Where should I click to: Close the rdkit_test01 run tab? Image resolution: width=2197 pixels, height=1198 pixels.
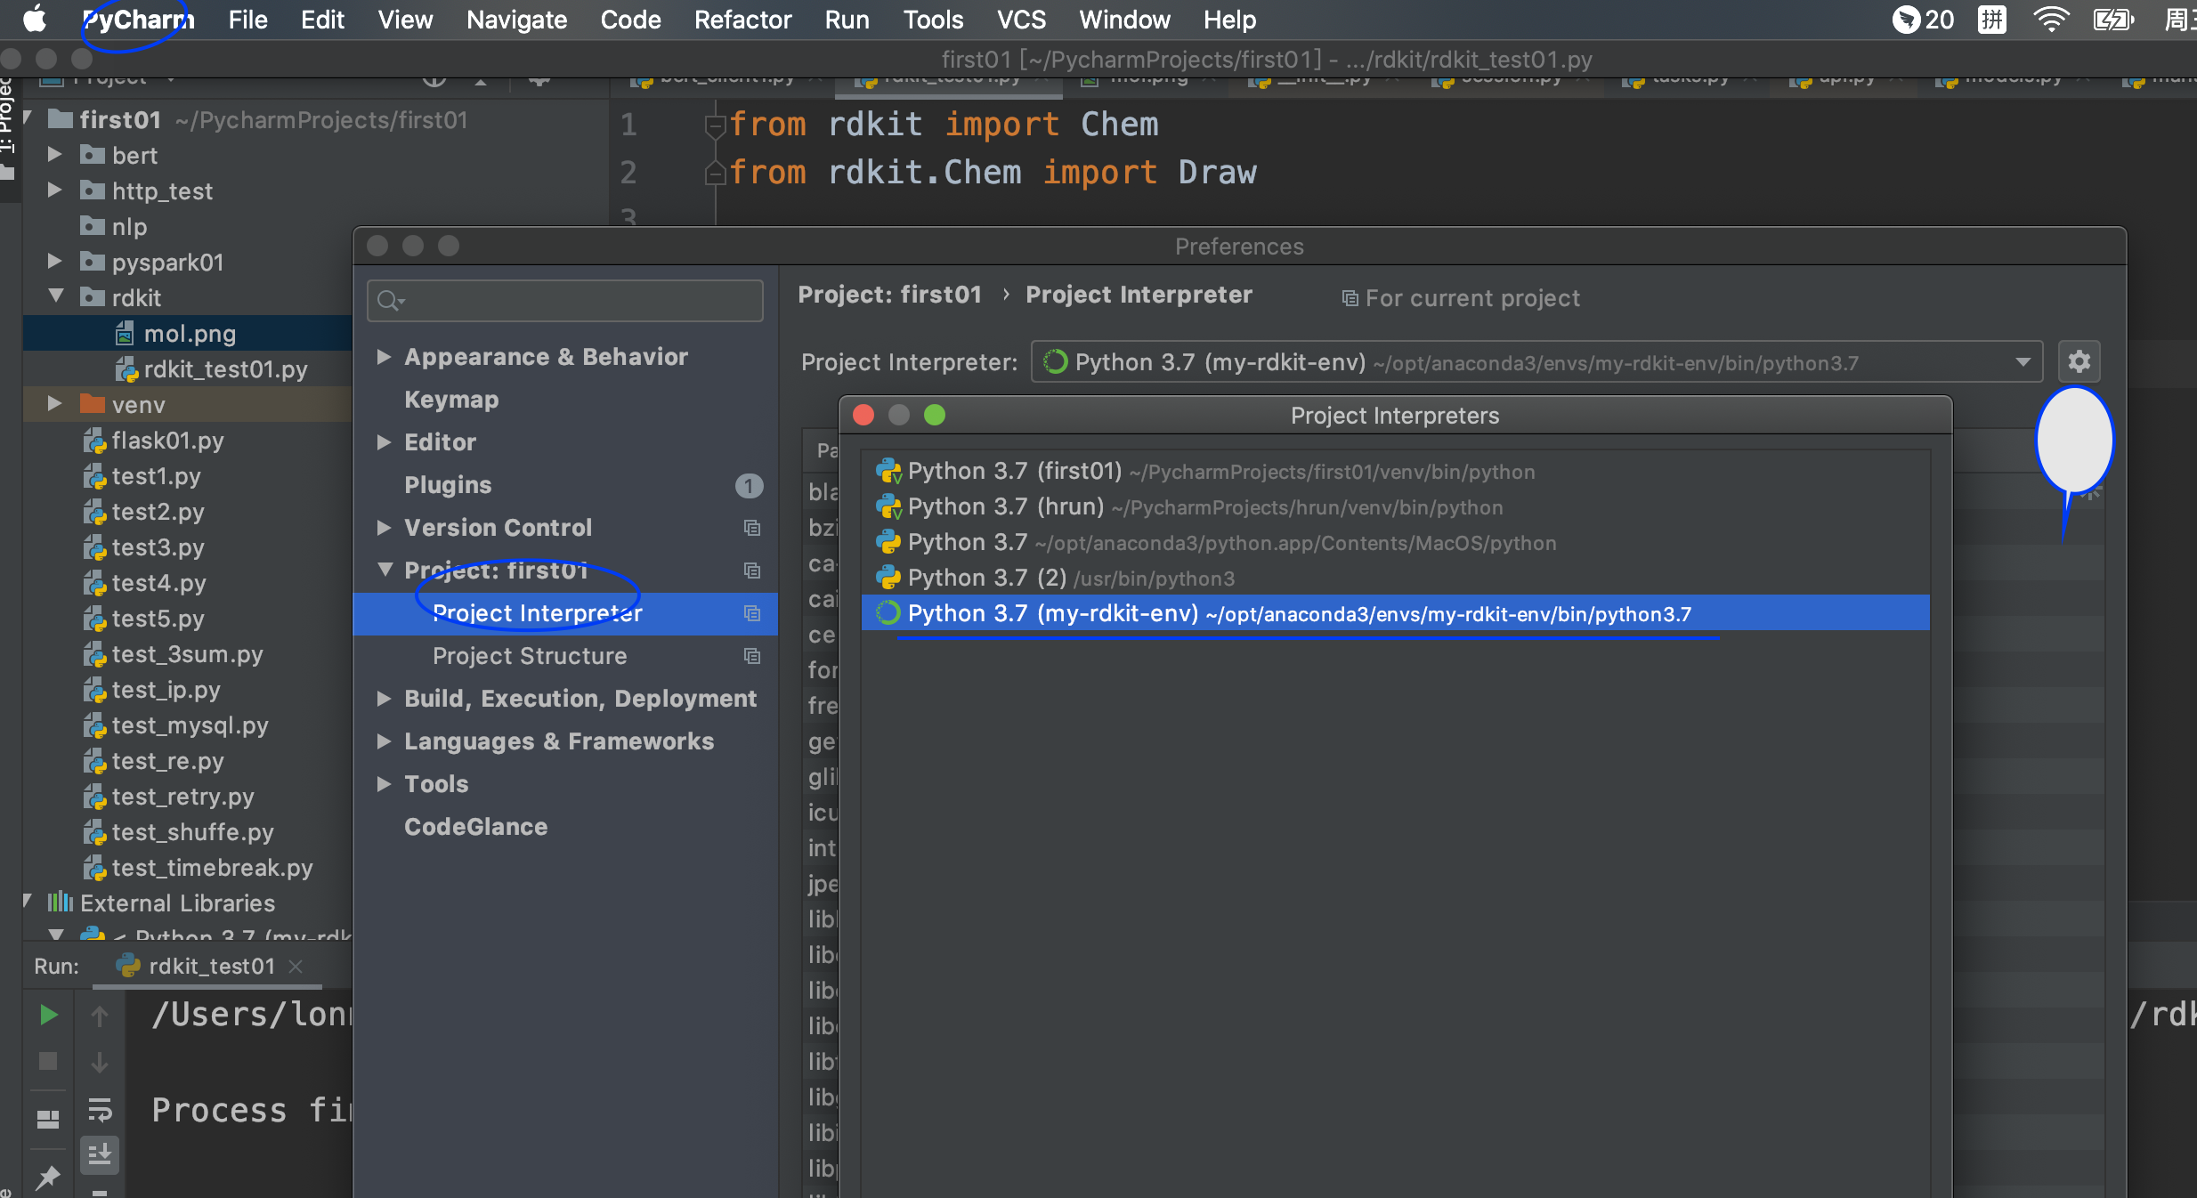click(x=296, y=966)
